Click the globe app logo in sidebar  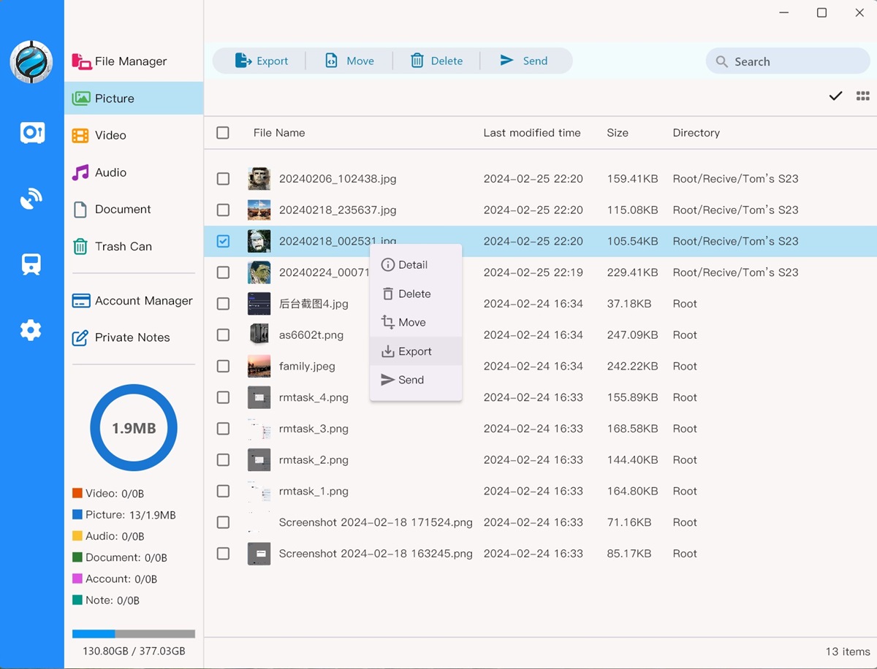point(31,61)
